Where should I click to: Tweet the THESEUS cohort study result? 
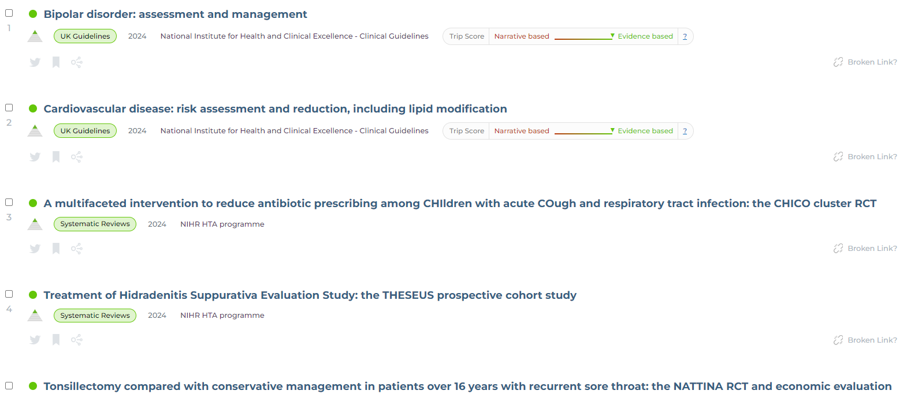35,340
